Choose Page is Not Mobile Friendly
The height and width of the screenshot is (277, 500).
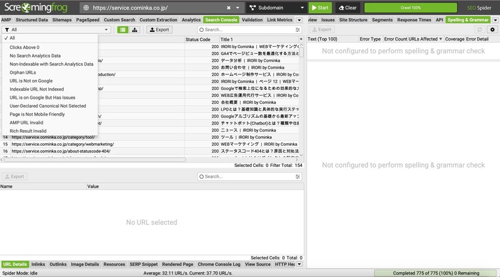click(x=50, y=114)
